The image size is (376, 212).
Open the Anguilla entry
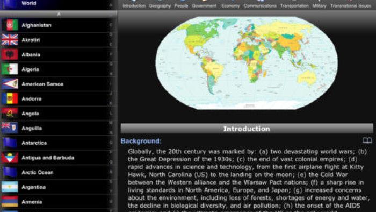(59, 128)
